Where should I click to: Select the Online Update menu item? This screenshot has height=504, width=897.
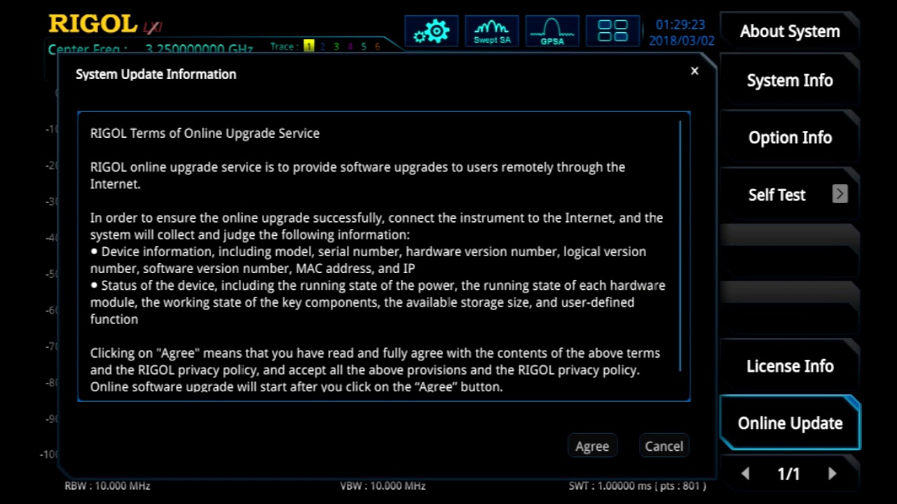pos(790,423)
